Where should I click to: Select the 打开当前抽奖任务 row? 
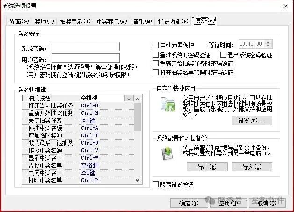click(78, 106)
